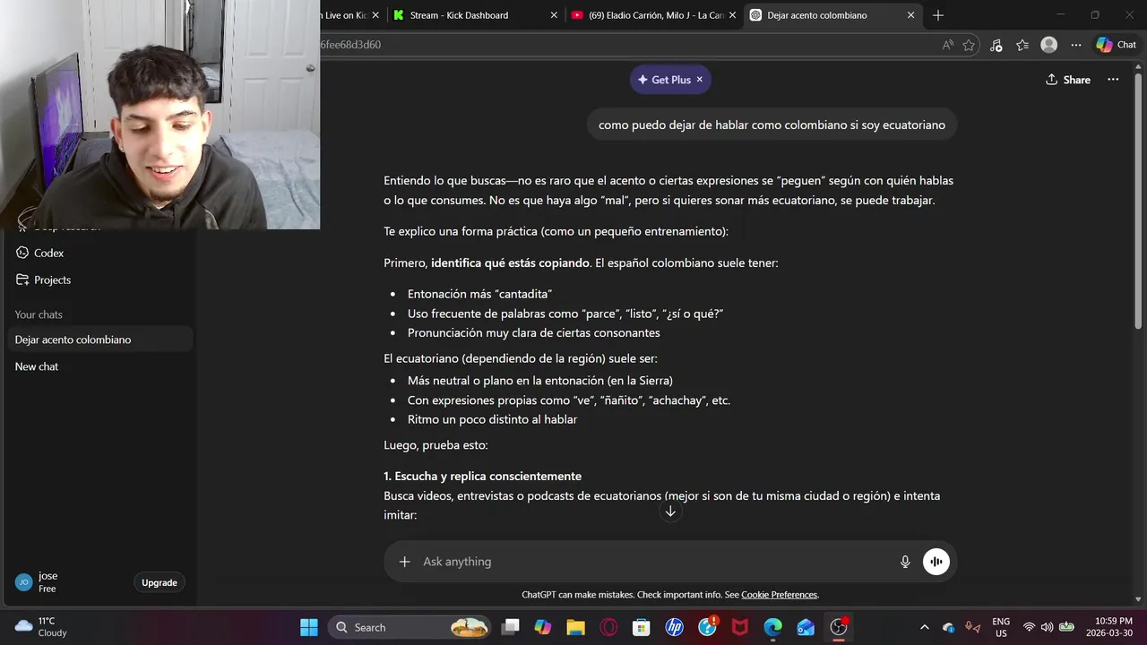Viewport: 1147px width, 645px height.
Task: Open File Explorer from the taskbar
Action: coord(575,627)
